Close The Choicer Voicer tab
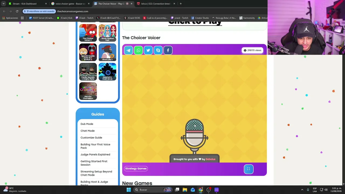345x194 pixels. (131, 4)
